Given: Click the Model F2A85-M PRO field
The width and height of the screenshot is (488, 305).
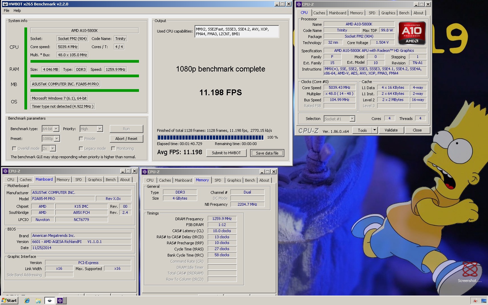Looking at the screenshot, I should click(63, 199).
